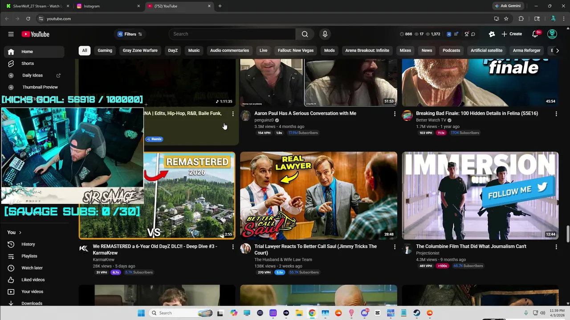Open options menu for DayZ REMASTERED video
Viewport: 570px width, 320px height.
[232, 247]
